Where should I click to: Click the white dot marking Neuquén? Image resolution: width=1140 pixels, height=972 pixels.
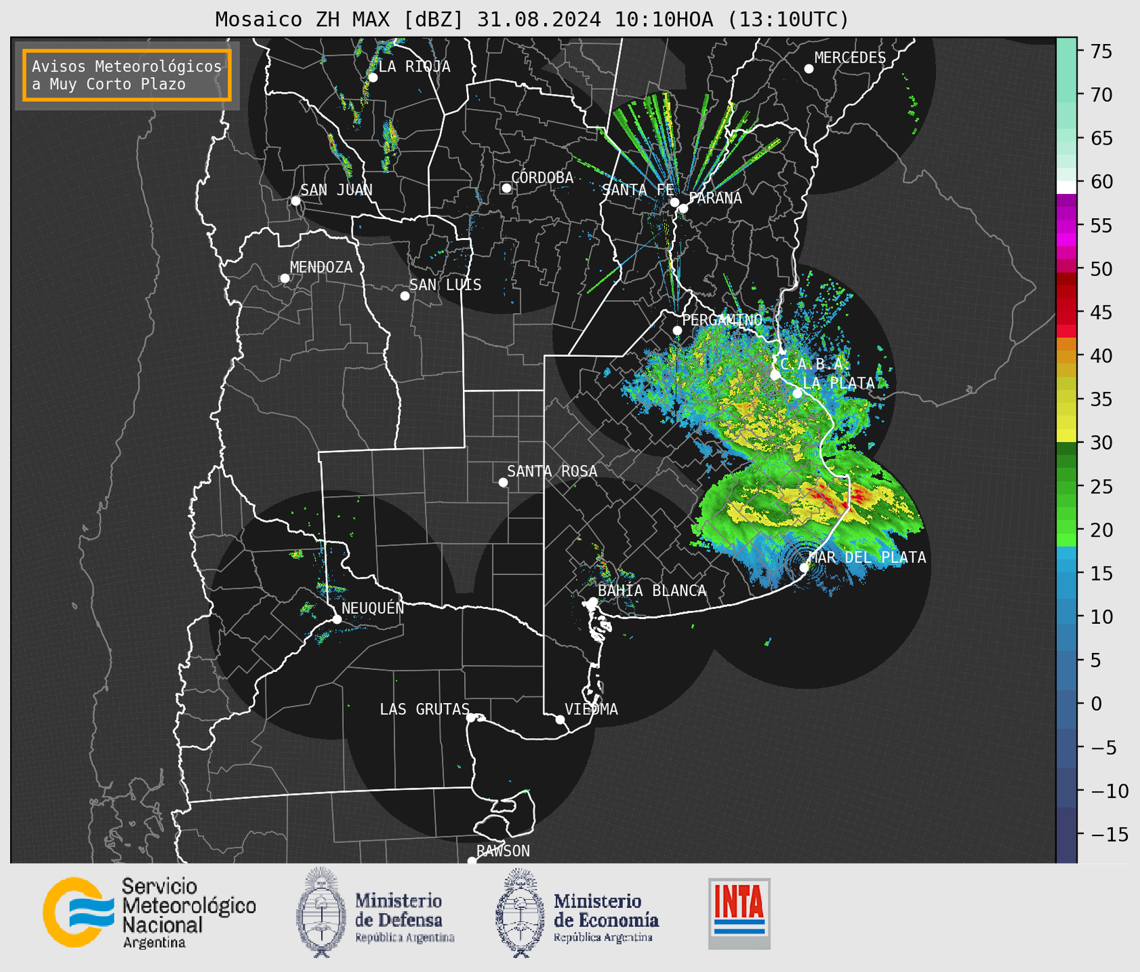(337, 619)
